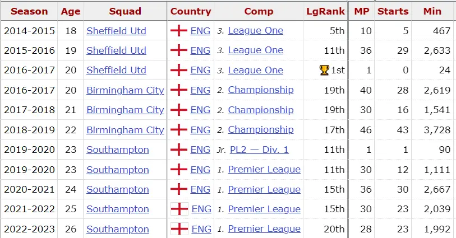Click the England flag in the 2014-2015 row
Viewport: 456px width, 238px height.
click(x=179, y=31)
